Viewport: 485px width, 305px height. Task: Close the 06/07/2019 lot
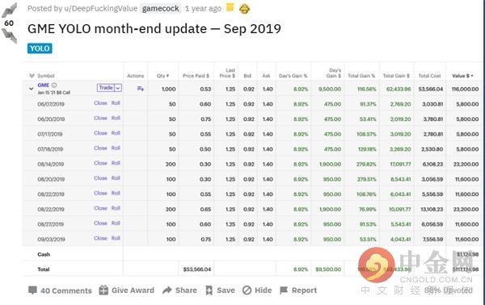[x=100, y=102]
